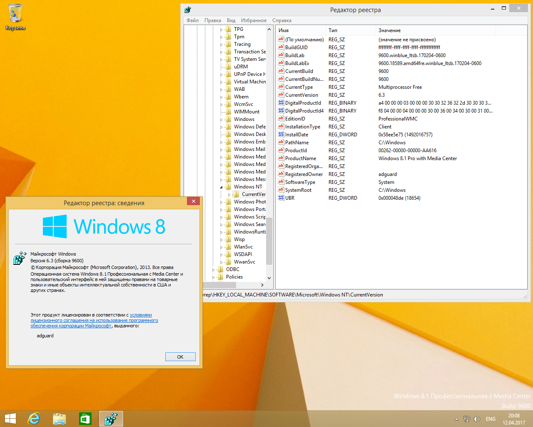Select the PathName value name
Screen dimensions: 533x427
(x=297, y=142)
